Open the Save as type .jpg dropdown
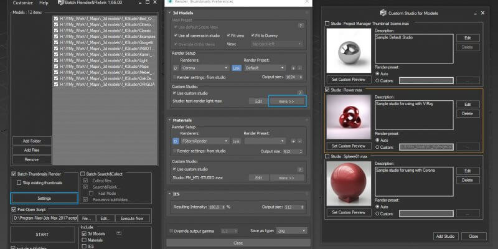498x249 pixels. (x=291, y=231)
